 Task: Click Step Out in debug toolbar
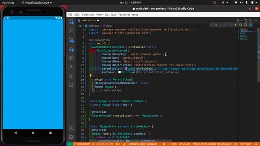point(230,25)
